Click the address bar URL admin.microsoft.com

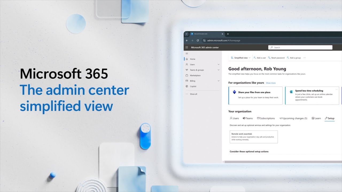tap(224, 41)
